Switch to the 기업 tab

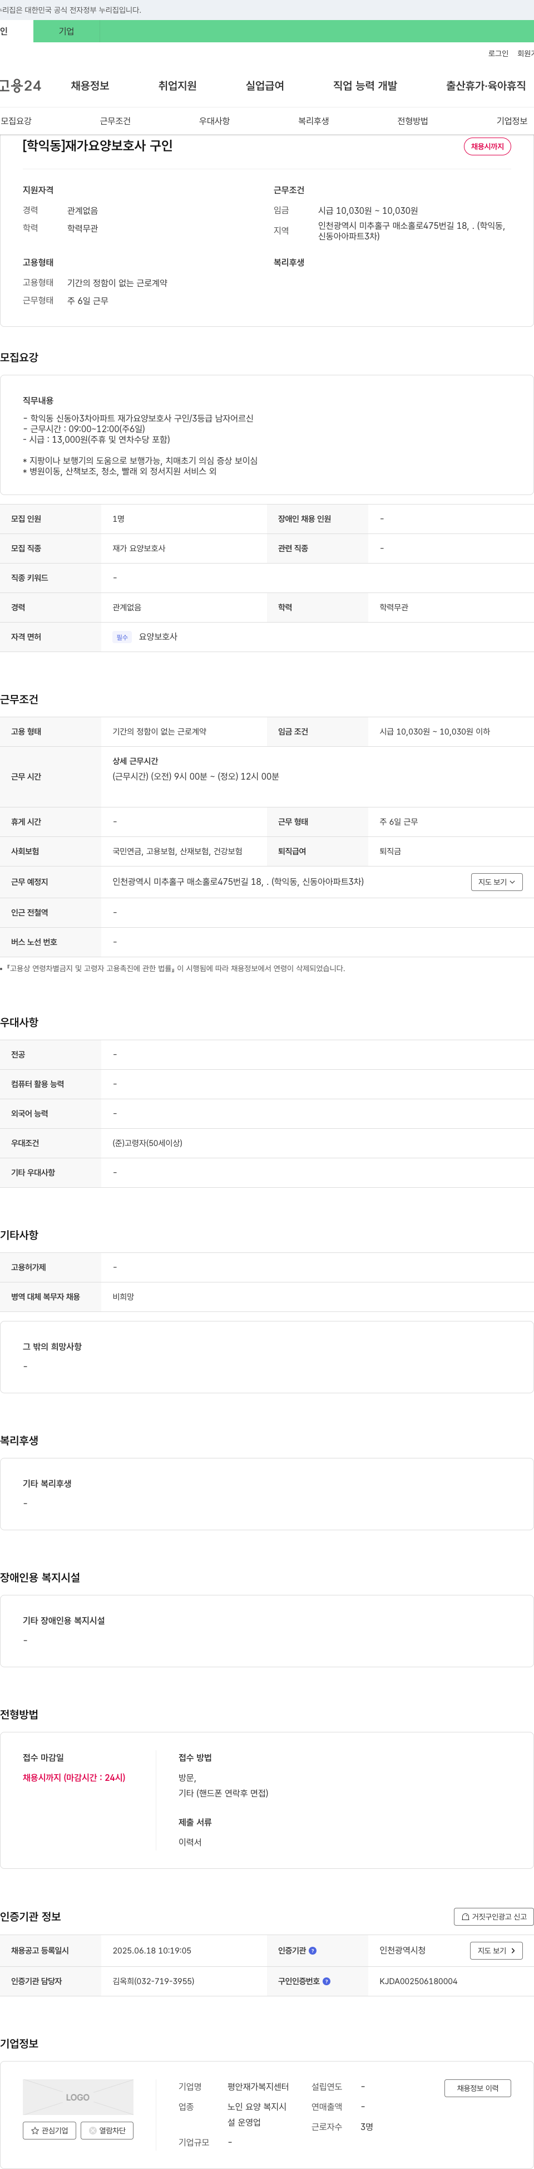(66, 31)
